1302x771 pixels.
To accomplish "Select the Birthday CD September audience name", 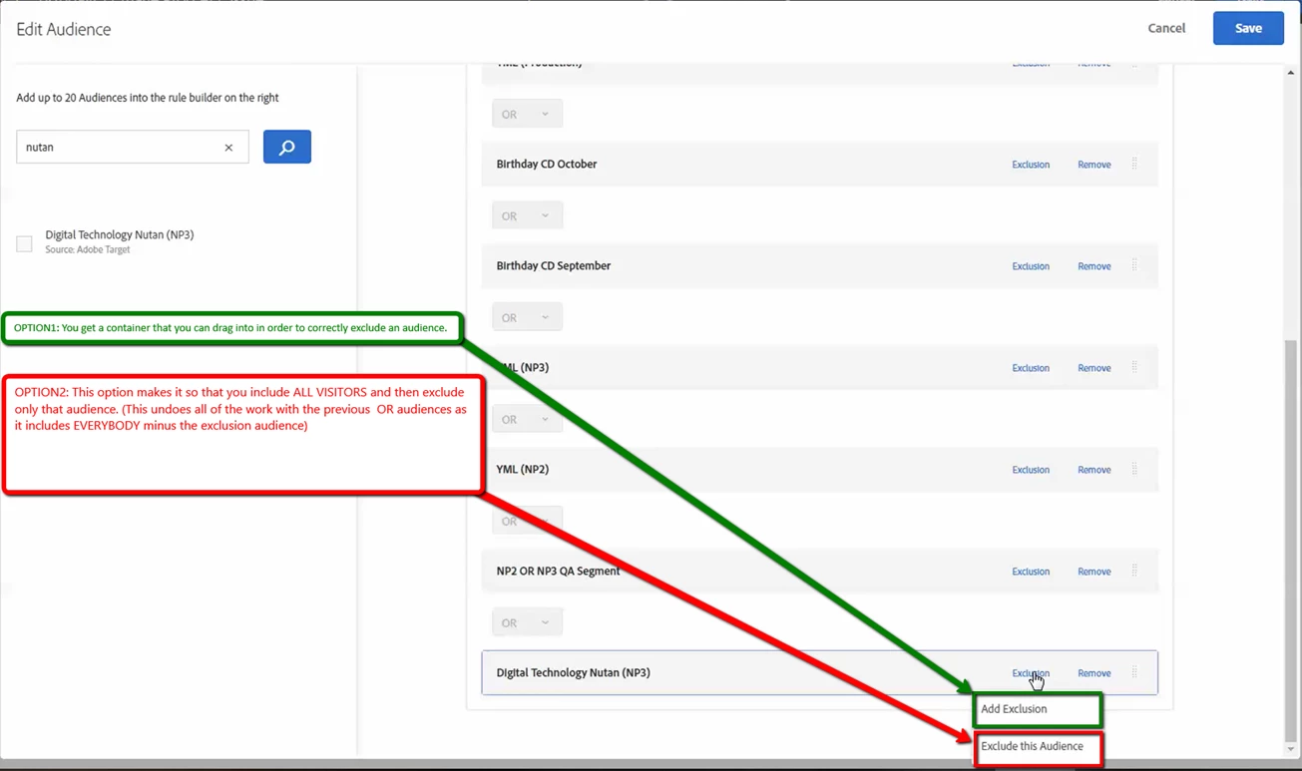I will point(554,265).
